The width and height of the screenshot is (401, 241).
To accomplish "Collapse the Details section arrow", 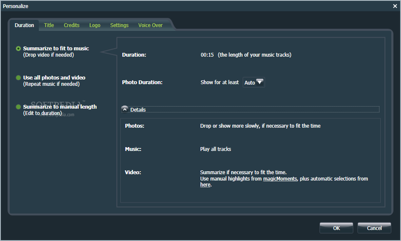I will [125, 110].
